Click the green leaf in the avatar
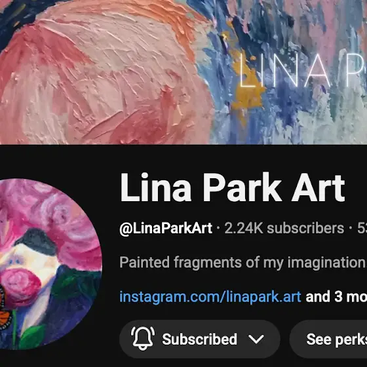Screen dimensions: 367x367 (33, 336)
